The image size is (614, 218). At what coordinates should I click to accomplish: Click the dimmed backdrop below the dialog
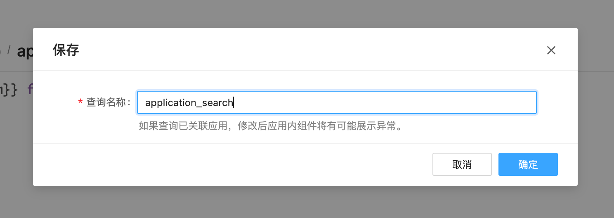(x=307, y=202)
